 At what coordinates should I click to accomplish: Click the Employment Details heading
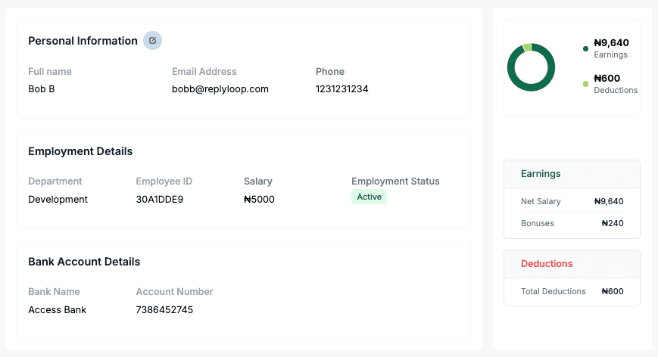(80, 151)
